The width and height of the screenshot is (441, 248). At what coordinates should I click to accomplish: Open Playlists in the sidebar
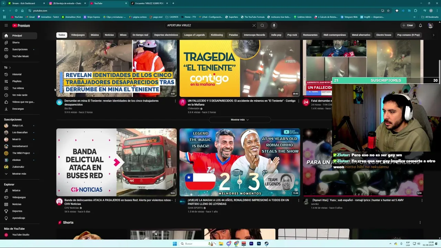(19, 81)
